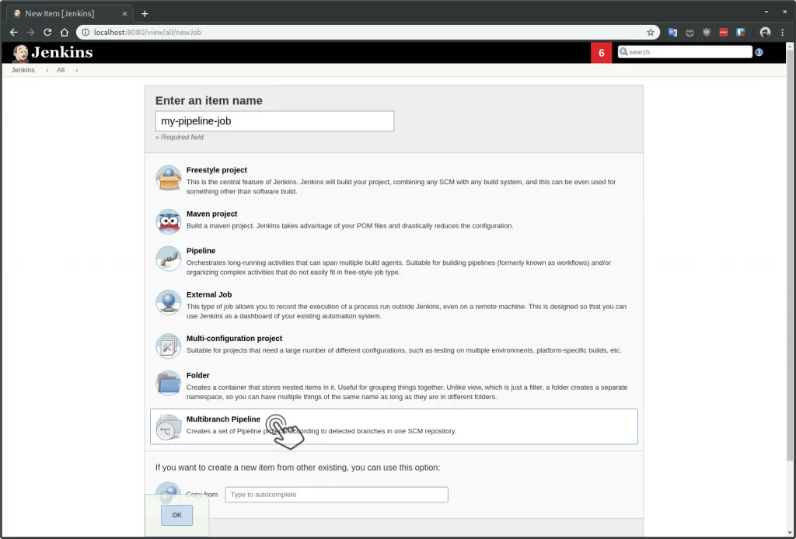Expand the All breadcrumb chevron
The width and height of the screenshot is (796, 539).
tap(77, 71)
